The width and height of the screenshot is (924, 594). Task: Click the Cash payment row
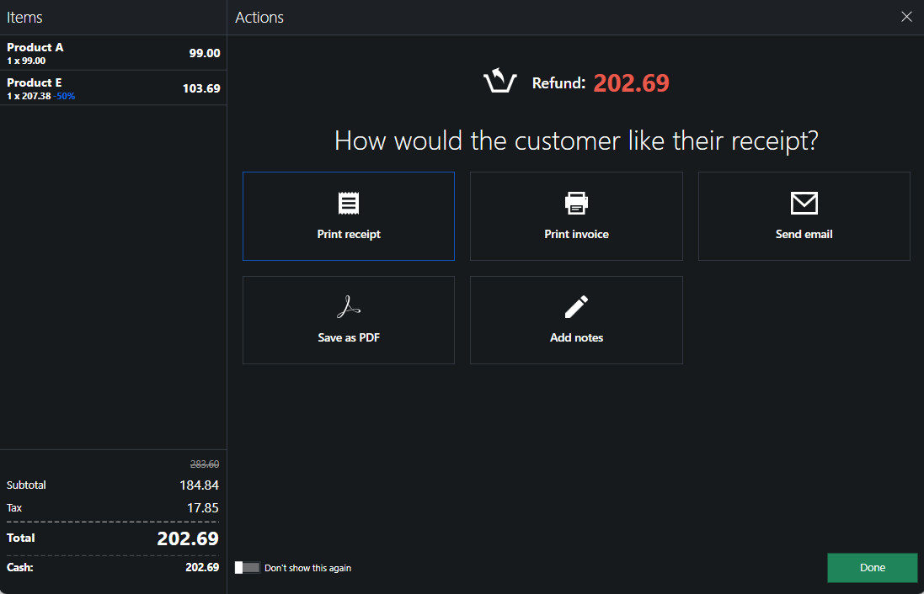pyautogui.click(x=113, y=567)
